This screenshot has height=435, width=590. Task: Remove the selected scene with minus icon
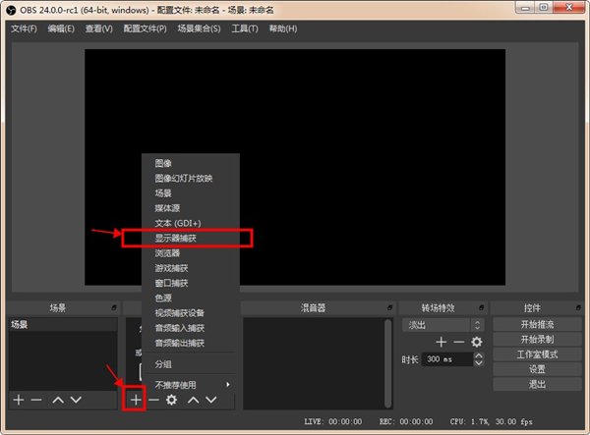pyautogui.click(x=37, y=400)
